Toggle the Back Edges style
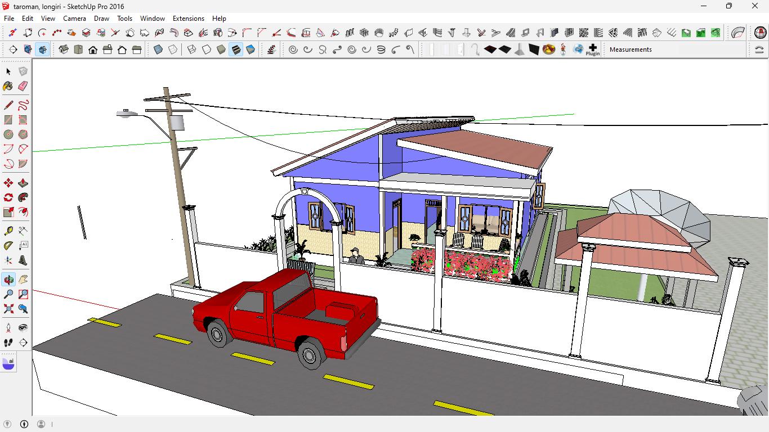 tap(173, 49)
